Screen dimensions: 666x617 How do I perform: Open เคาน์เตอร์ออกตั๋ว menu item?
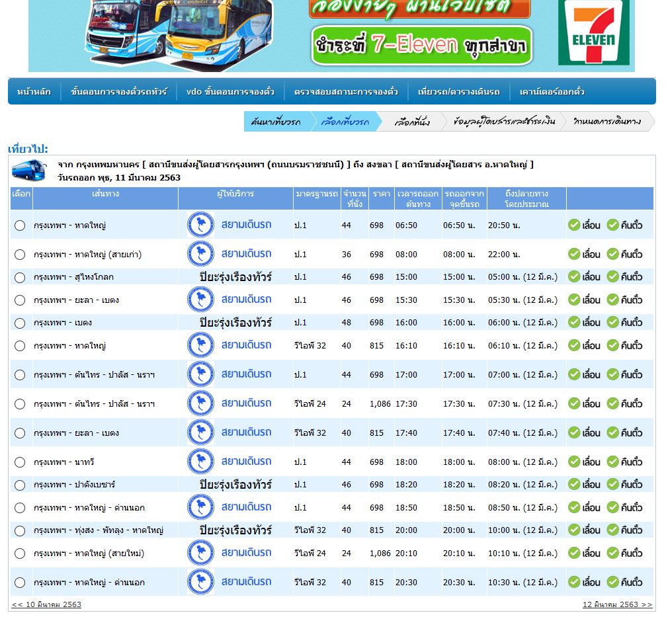pos(552,91)
